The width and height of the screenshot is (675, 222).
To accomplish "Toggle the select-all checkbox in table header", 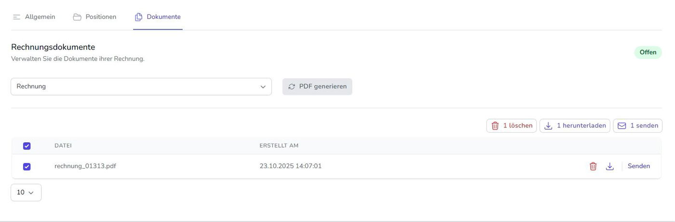I will pyautogui.click(x=27, y=146).
